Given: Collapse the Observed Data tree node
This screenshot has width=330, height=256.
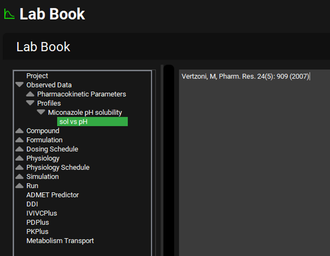Looking at the screenshot, I should click(19, 85).
